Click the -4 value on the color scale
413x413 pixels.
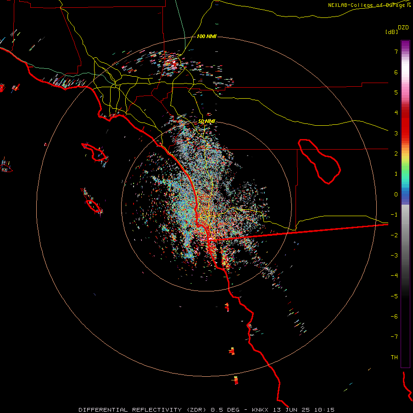394,276
